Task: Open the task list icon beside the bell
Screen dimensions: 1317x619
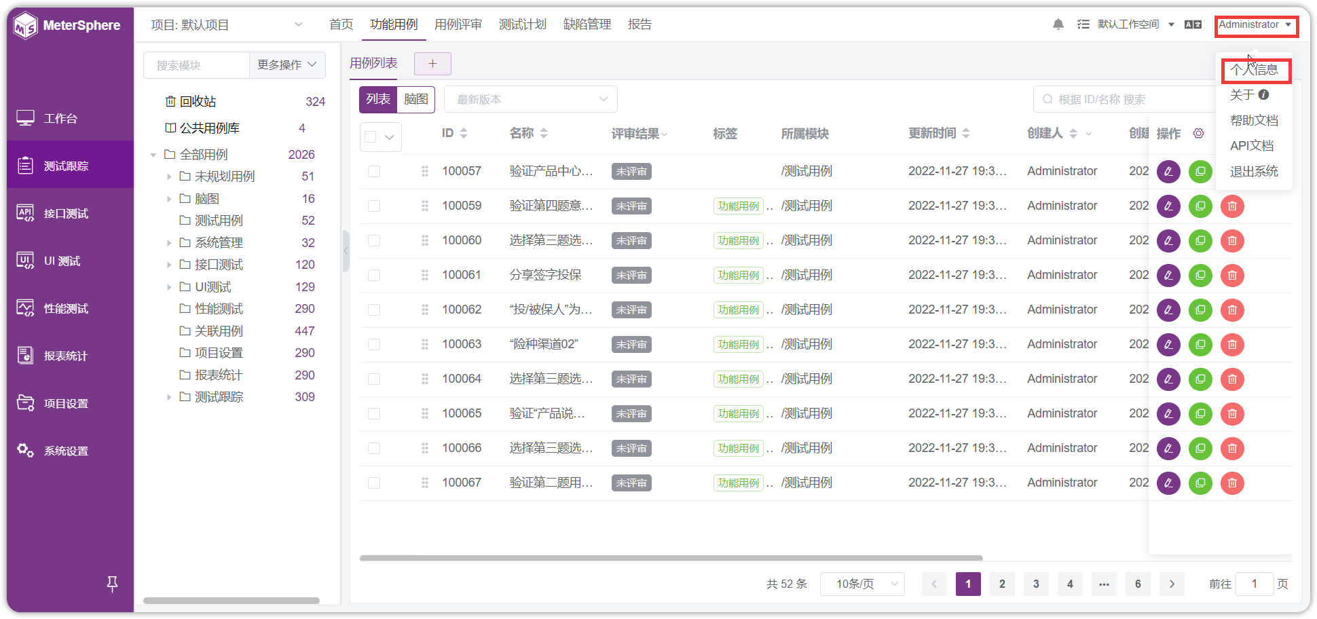Action: tap(1083, 24)
